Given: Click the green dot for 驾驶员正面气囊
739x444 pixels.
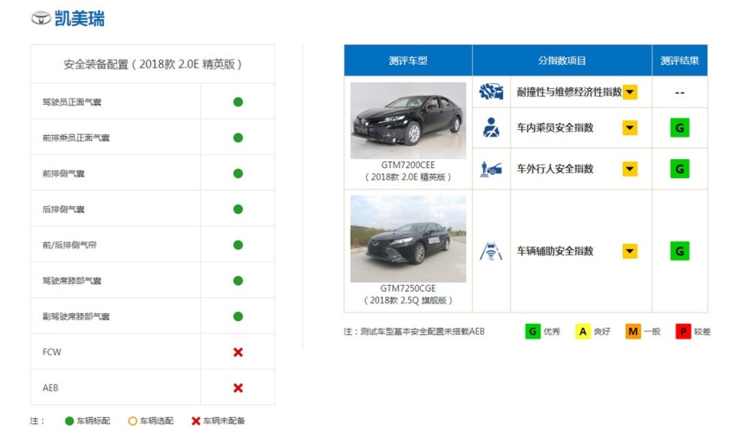Looking at the screenshot, I should tap(238, 102).
